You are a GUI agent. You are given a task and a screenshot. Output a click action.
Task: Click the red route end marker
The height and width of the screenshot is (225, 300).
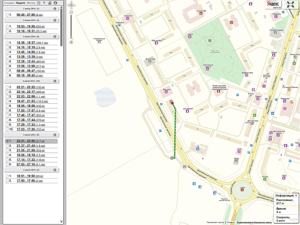(172, 103)
